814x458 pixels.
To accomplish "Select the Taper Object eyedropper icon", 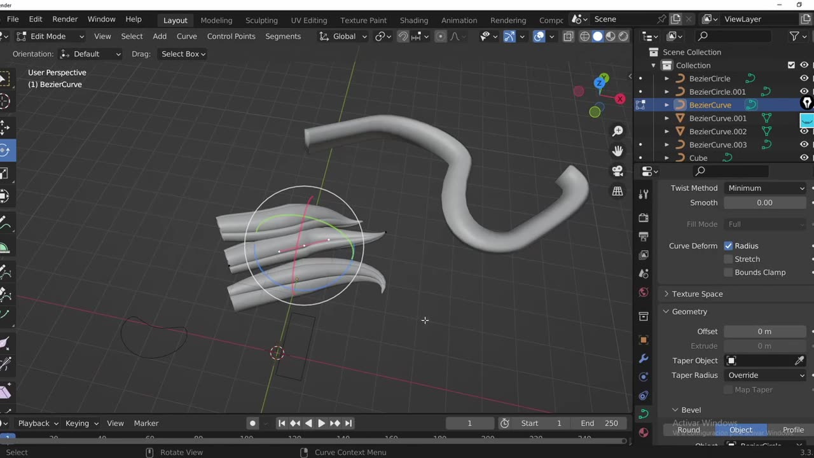I will coord(799,361).
